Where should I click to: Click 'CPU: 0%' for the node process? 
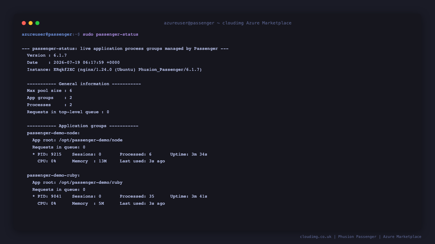click(47, 161)
